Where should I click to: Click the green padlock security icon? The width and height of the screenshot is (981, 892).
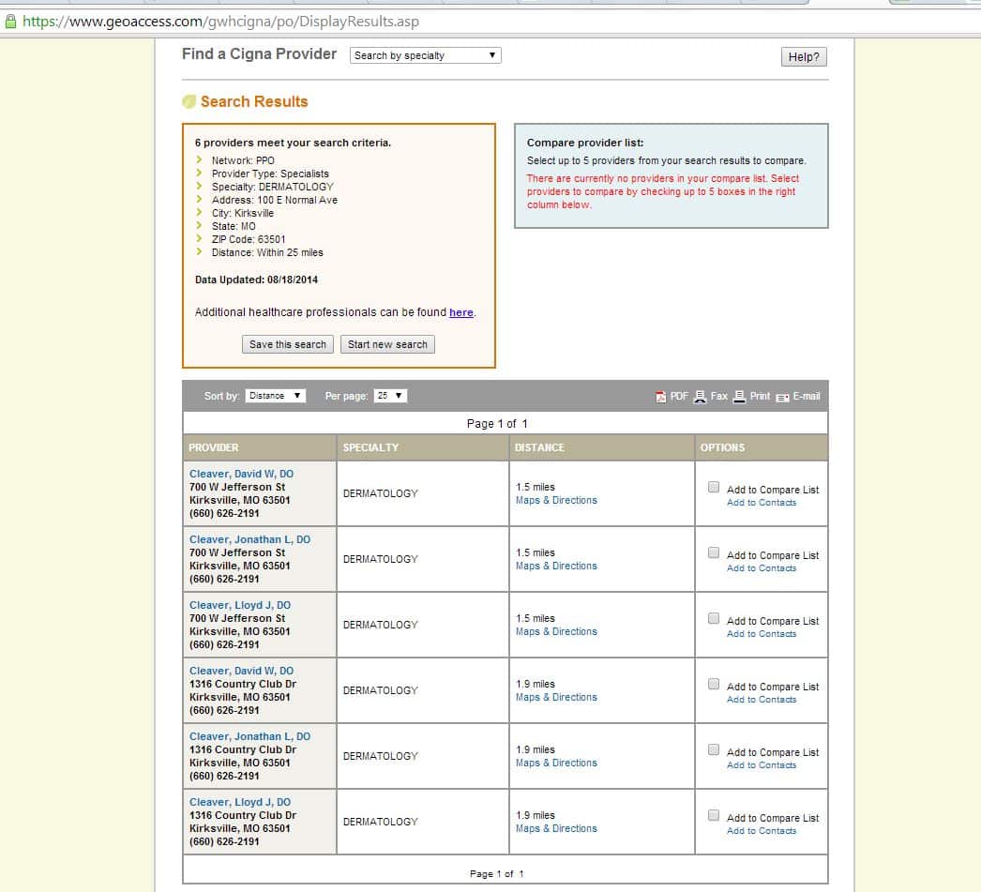pyautogui.click(x=10, y=22)
